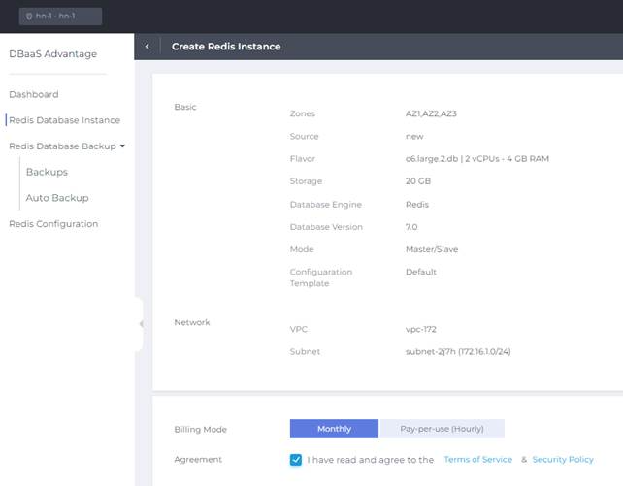Click the Database Version value 7.0

tap(411, 227)
